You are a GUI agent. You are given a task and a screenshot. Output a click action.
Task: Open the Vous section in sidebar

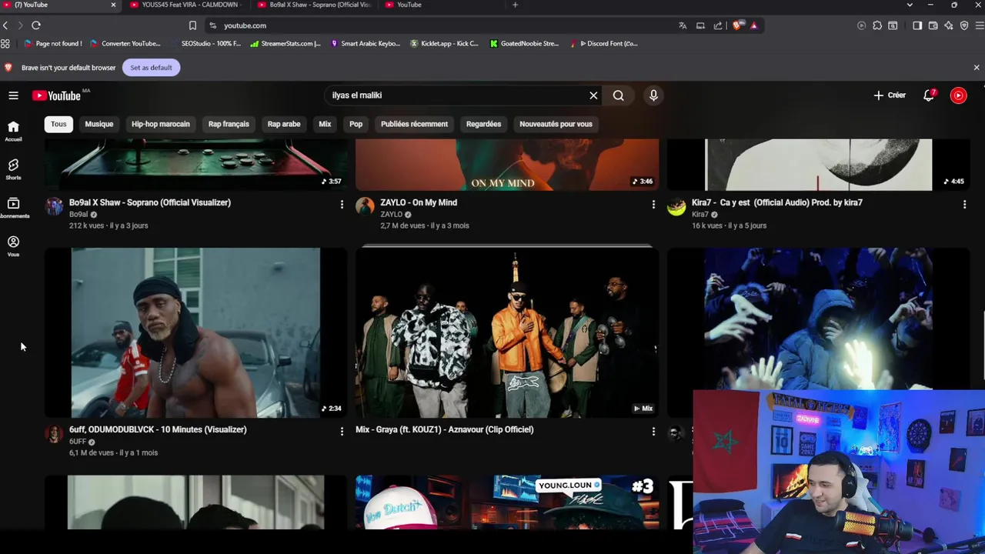(x=13, y=246)
